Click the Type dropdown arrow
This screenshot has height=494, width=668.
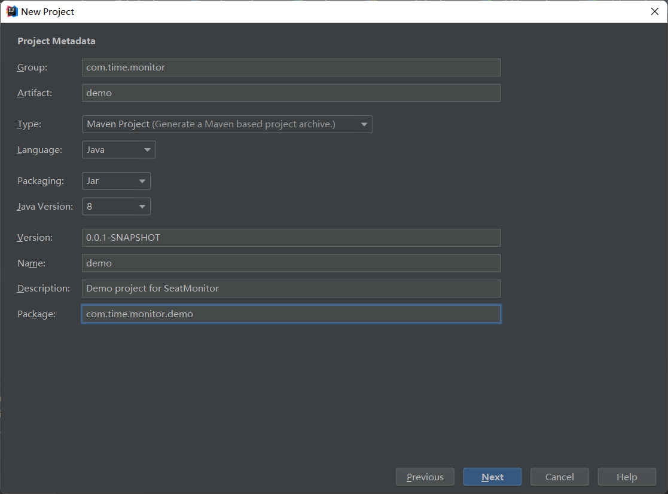pyautogui.click(x=364, y=124)
